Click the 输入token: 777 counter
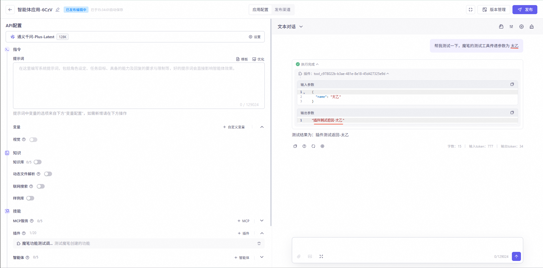Image resolution: width=543 pixels, height=268 pixels. click(x=481, y=146)
